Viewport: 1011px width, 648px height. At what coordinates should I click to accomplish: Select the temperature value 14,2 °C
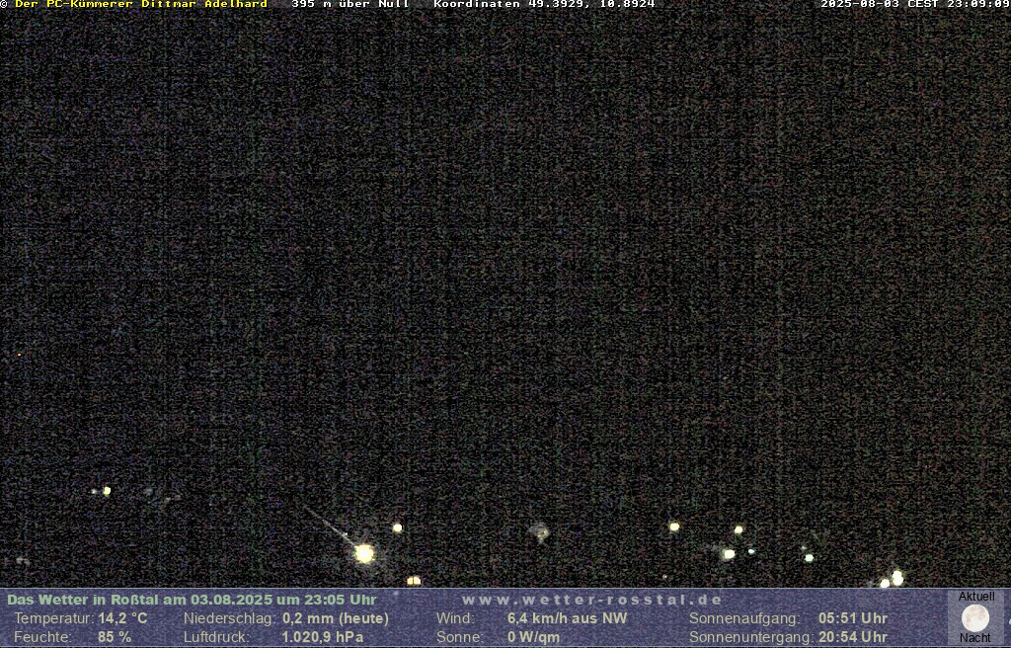tap(122, 618)
